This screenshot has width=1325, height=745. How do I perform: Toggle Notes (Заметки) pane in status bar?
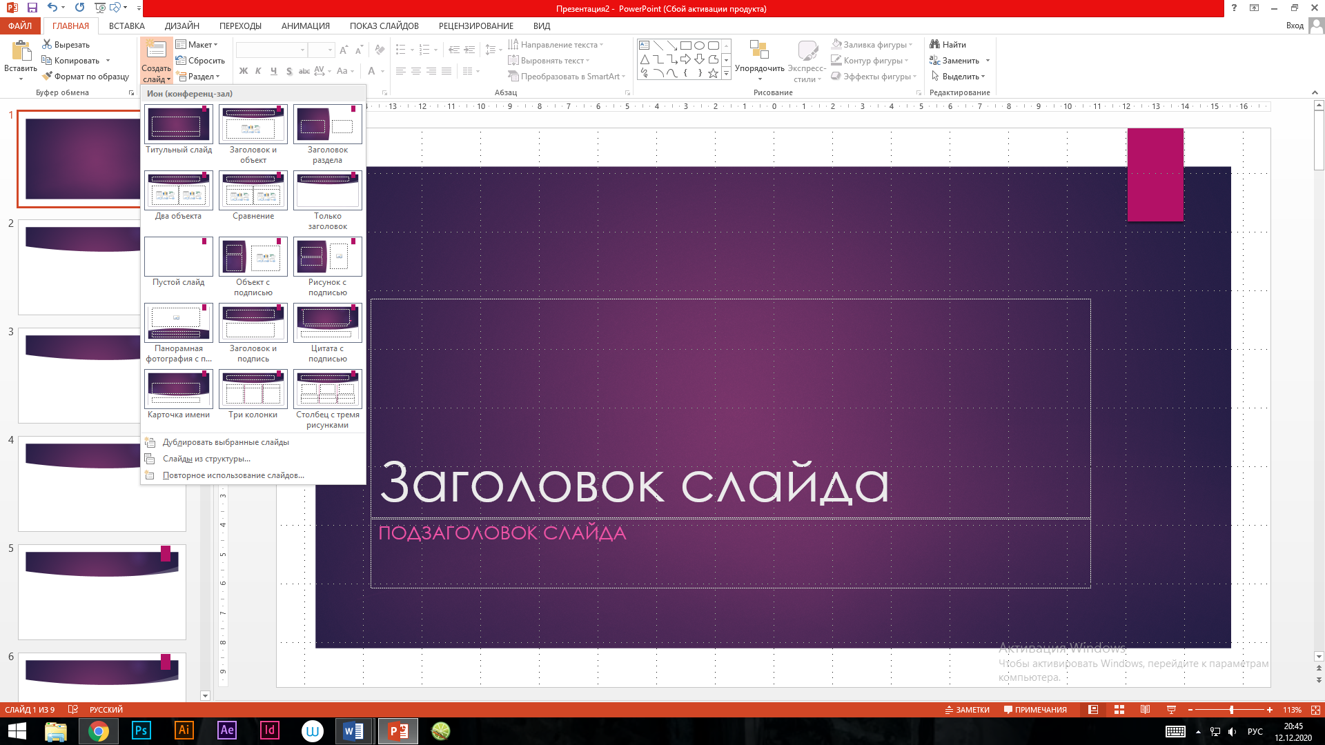click(x=967, y=710)
